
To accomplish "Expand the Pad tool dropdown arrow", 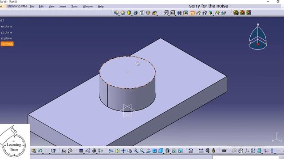I will tap(119, 16).
